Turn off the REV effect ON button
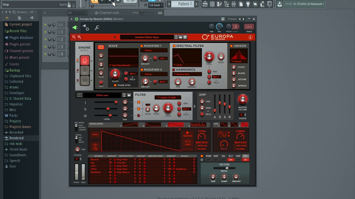 [x=245, y=160]
